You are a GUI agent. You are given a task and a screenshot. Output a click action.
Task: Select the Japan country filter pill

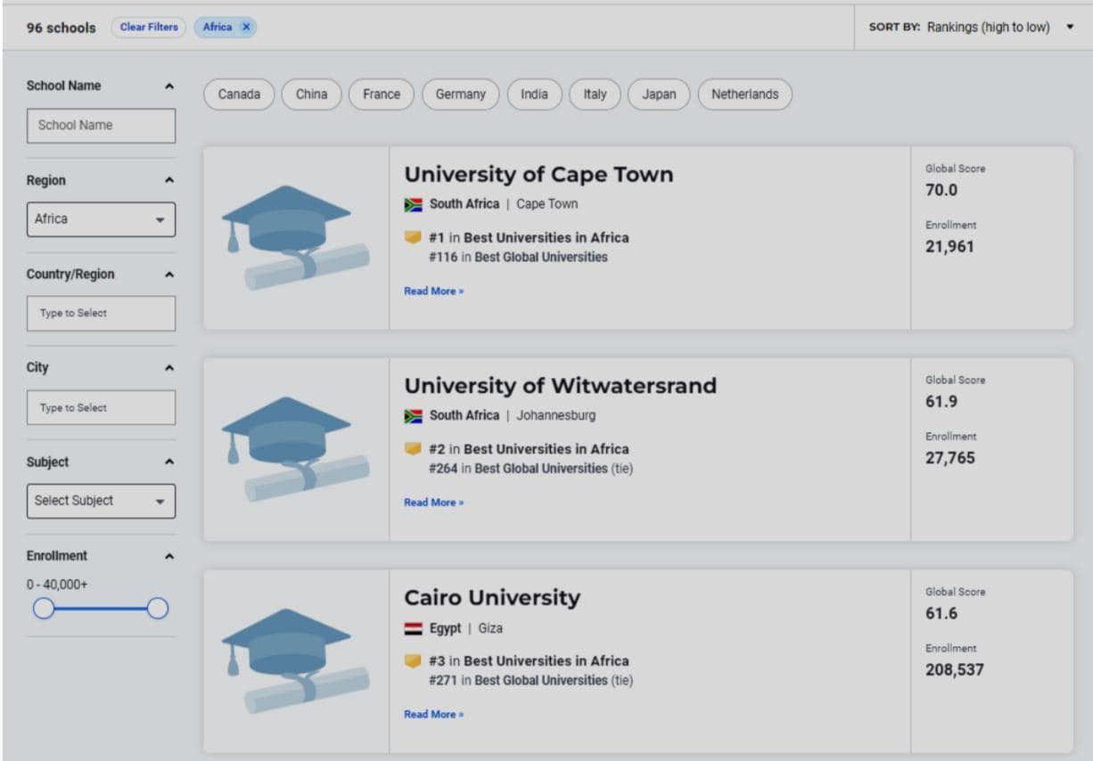659,94
